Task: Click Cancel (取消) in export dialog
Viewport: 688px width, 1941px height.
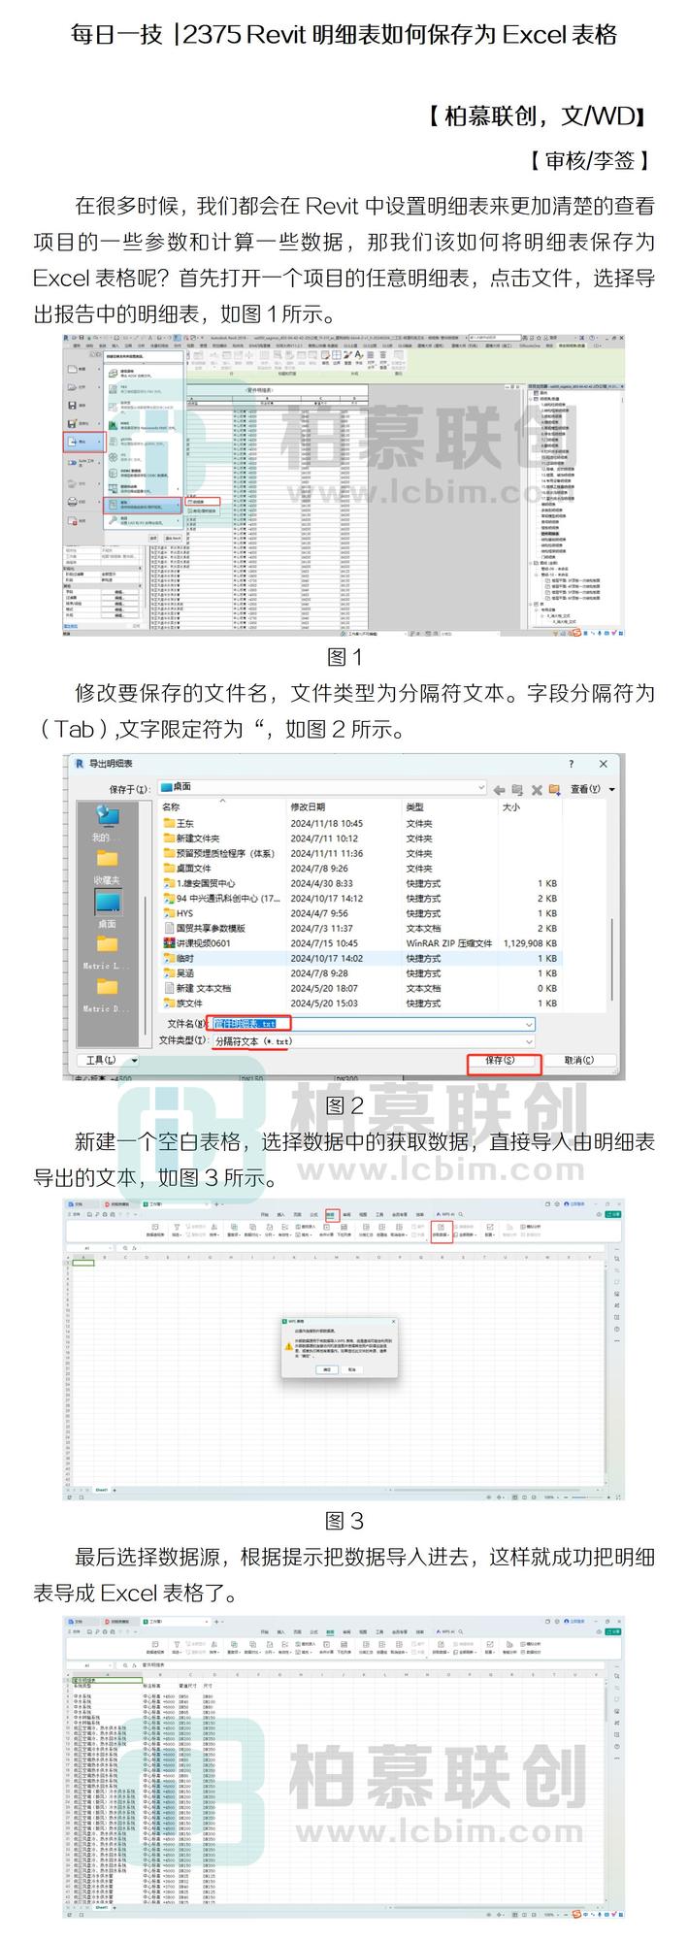Action: pos(578,1061)
